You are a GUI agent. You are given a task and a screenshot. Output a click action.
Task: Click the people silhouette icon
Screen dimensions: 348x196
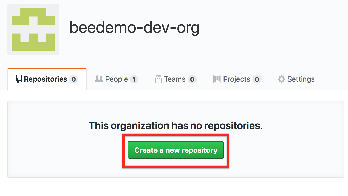(x=99, y=79)
